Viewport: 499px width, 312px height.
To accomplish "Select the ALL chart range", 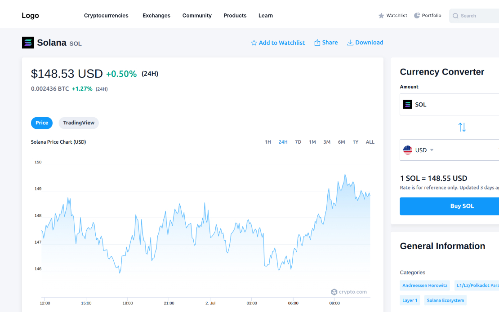I will click(370, 142).
